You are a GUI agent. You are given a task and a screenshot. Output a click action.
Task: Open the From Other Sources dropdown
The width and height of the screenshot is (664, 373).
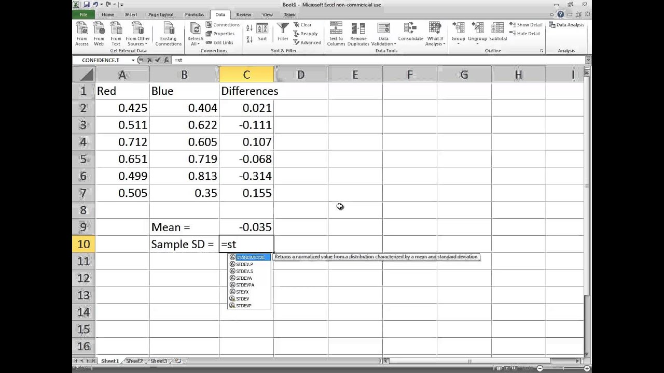point(137,34)
